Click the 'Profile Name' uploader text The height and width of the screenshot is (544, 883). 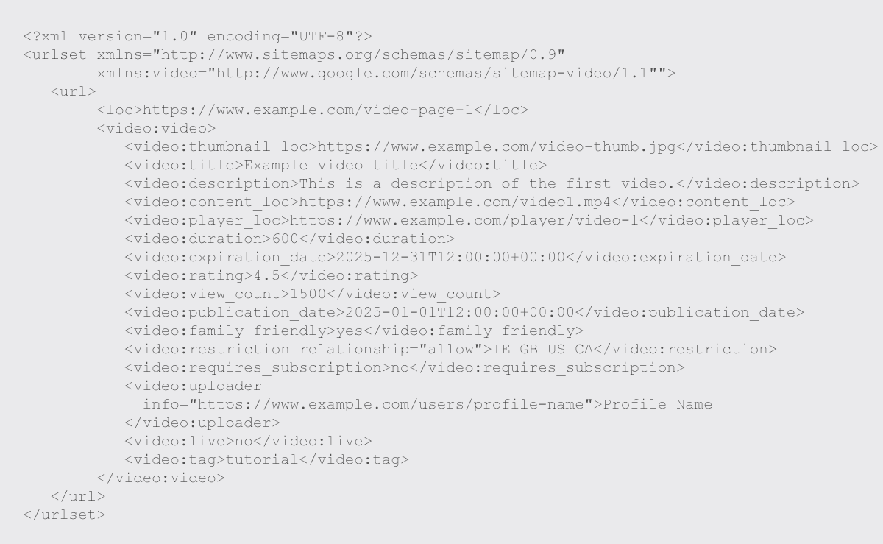pos(658,405)
